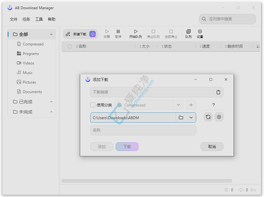This screenshot has height=197, width=264.
Task: Expand the 已完成 group chevron
Action: pyautogui.click(x=51, y=102)
